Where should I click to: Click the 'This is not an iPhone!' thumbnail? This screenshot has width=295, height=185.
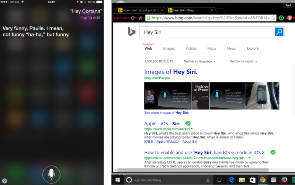click(x=200, y=96)
